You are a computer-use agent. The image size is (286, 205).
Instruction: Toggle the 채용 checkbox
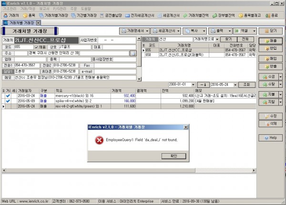(36, 47)
